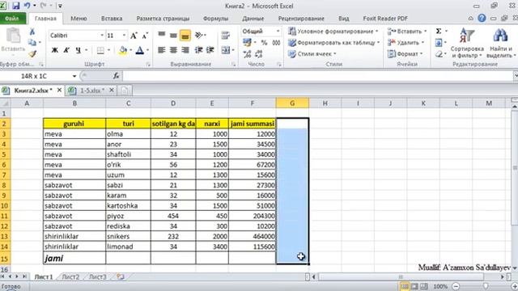Increase font size with large A icon

tap(134, 36)
